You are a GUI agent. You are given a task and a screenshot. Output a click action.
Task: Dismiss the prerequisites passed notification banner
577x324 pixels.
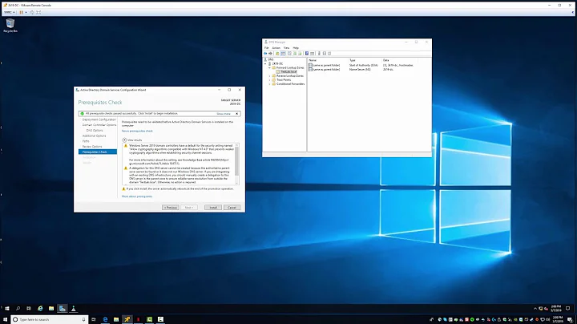pos(236,114)
